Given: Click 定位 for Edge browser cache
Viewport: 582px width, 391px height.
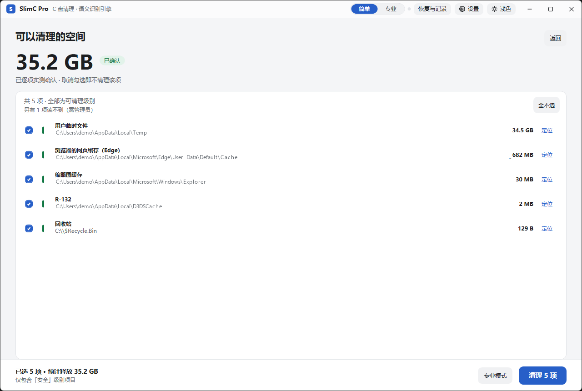Looking at the screenshot, I should (x=547, y=155).
